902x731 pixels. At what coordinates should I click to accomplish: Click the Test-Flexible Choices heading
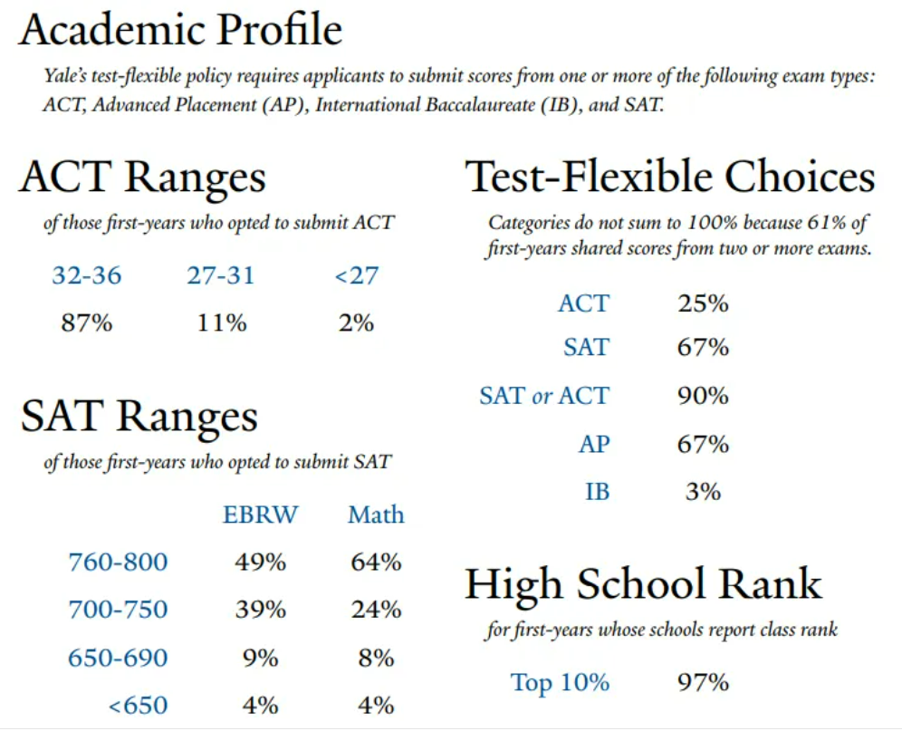click(x=670, y=177)
